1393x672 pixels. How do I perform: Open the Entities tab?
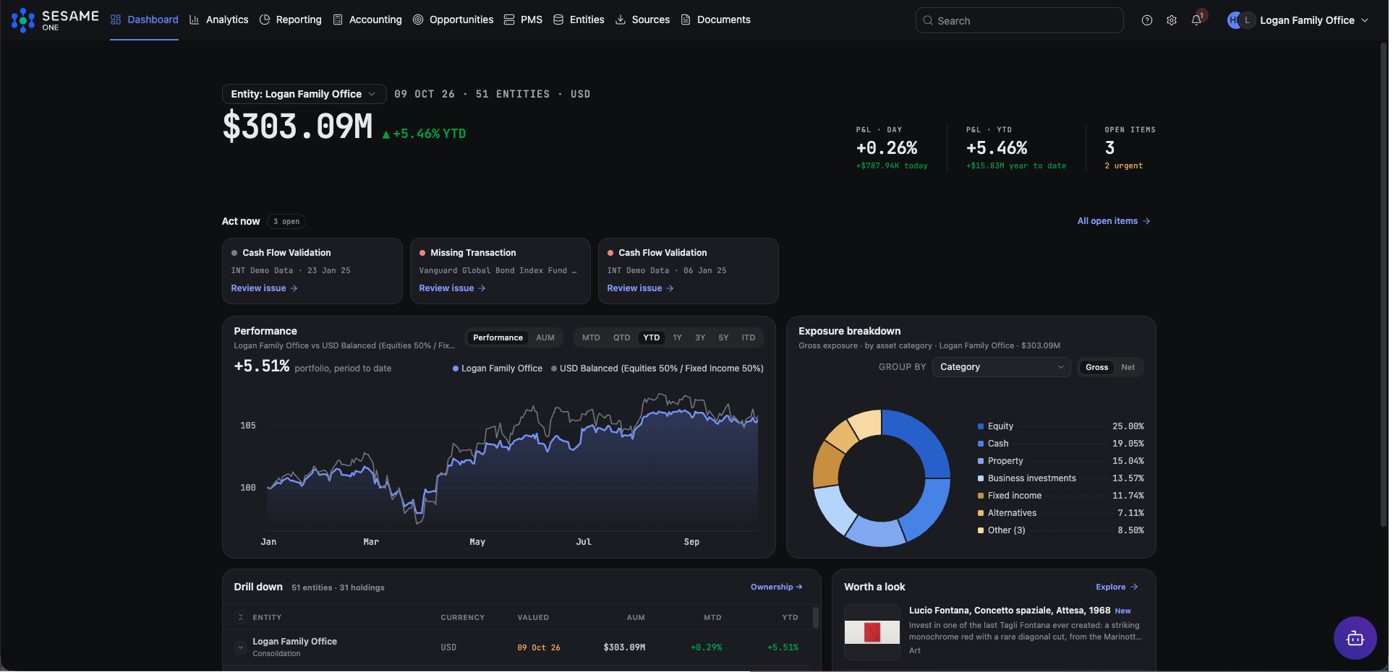click(579, 20)
